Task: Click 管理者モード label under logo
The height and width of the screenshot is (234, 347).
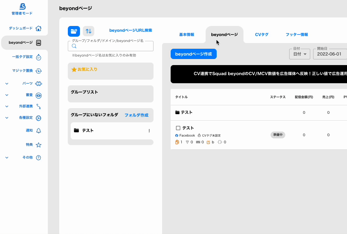Action: coord(22,13)
